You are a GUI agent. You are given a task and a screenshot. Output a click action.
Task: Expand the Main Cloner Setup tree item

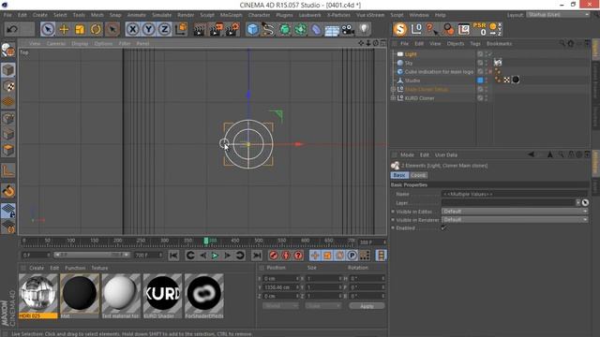(x=393, y=90)
